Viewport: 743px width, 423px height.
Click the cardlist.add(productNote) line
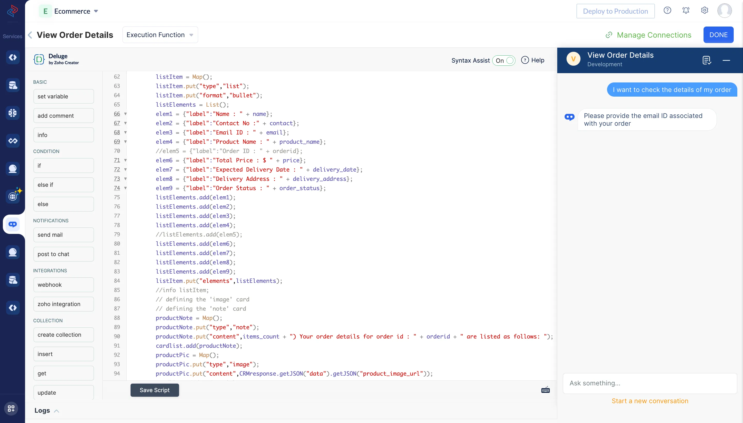199,346
